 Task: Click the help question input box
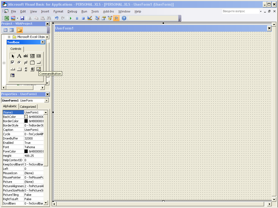point(241,11)
